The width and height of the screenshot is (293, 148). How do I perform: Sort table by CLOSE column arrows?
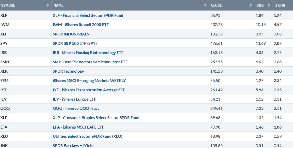tap(250, 5)
